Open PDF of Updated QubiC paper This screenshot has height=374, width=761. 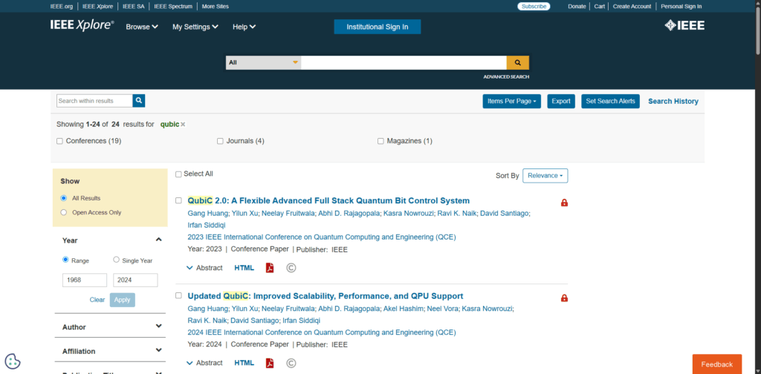click(x=270, y=363)
